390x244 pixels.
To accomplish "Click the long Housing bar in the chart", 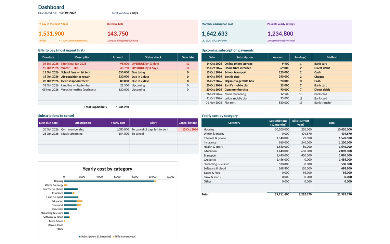I will [109, 181].
